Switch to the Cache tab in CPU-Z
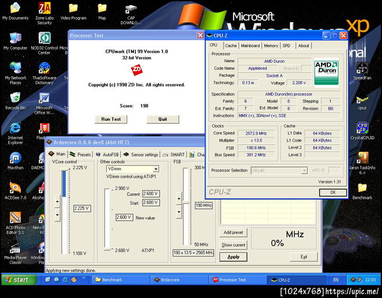 (230, 46)
